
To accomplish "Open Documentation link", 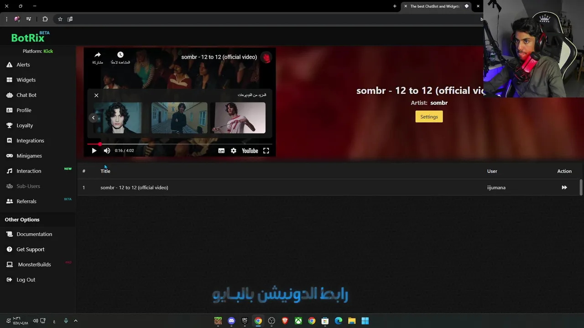I will (34, 234).
